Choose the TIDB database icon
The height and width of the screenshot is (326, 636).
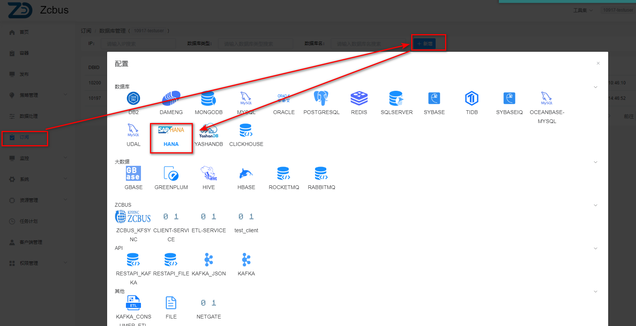point(472,99)
